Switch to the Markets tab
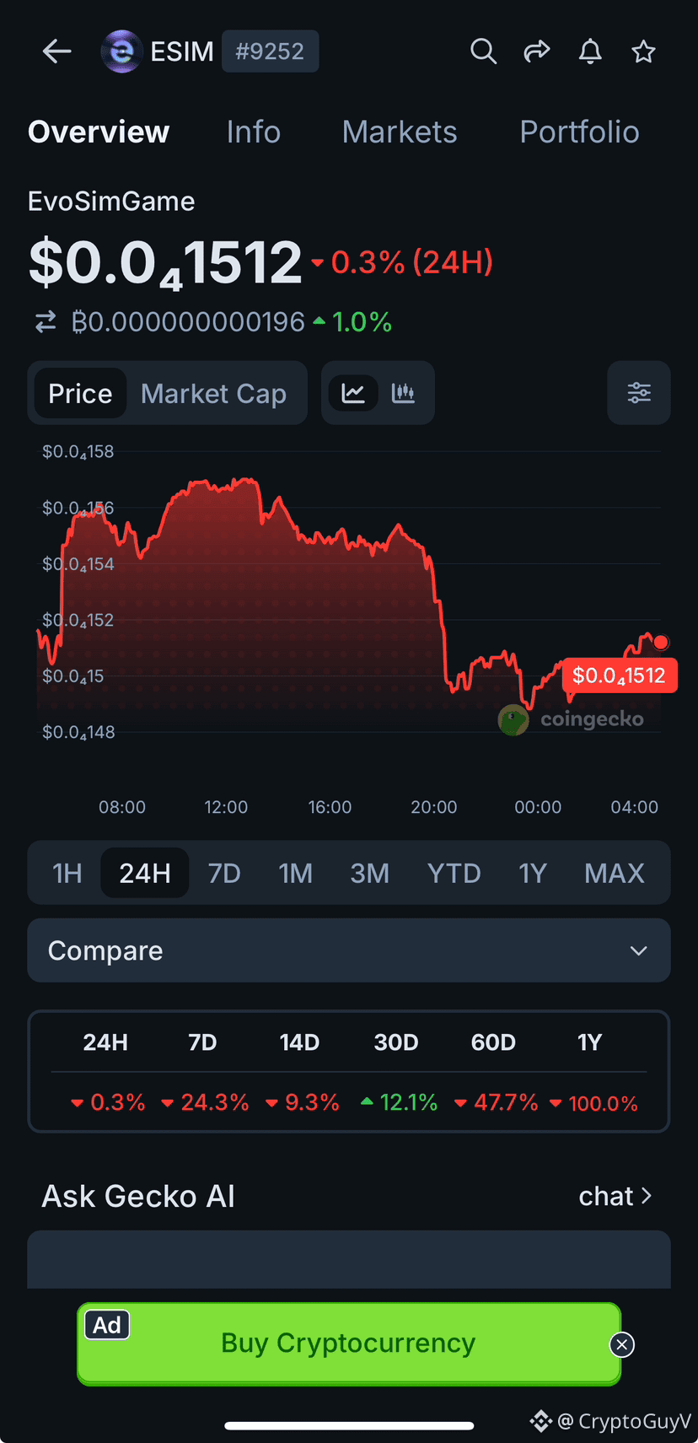The image size is (698, 1443). [x=400, y=132]
